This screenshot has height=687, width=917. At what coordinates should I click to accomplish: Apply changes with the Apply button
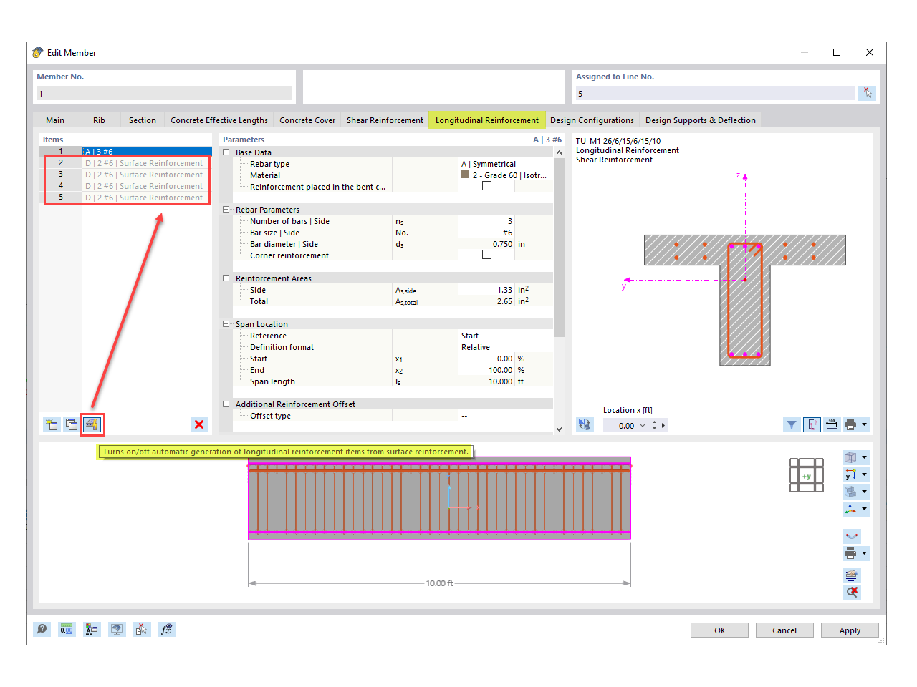(x=850, y=630)
